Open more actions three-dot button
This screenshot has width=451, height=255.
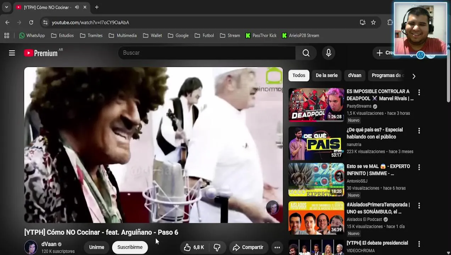pos(277,247)
